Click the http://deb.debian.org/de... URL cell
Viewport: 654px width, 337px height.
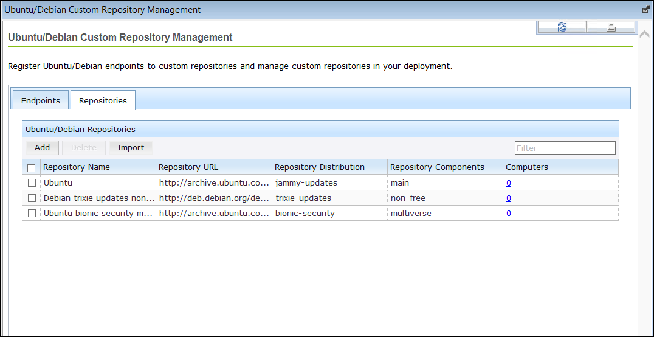coord(214,198)
